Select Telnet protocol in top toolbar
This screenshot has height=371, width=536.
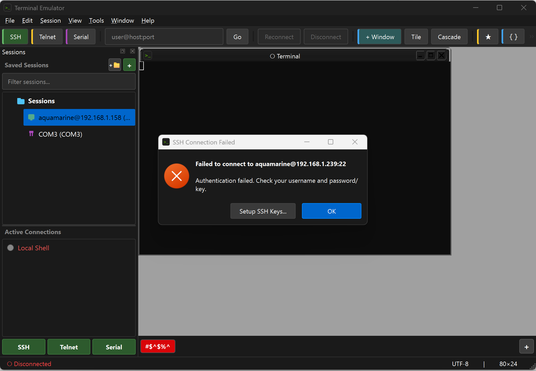[x=47, y=37]
